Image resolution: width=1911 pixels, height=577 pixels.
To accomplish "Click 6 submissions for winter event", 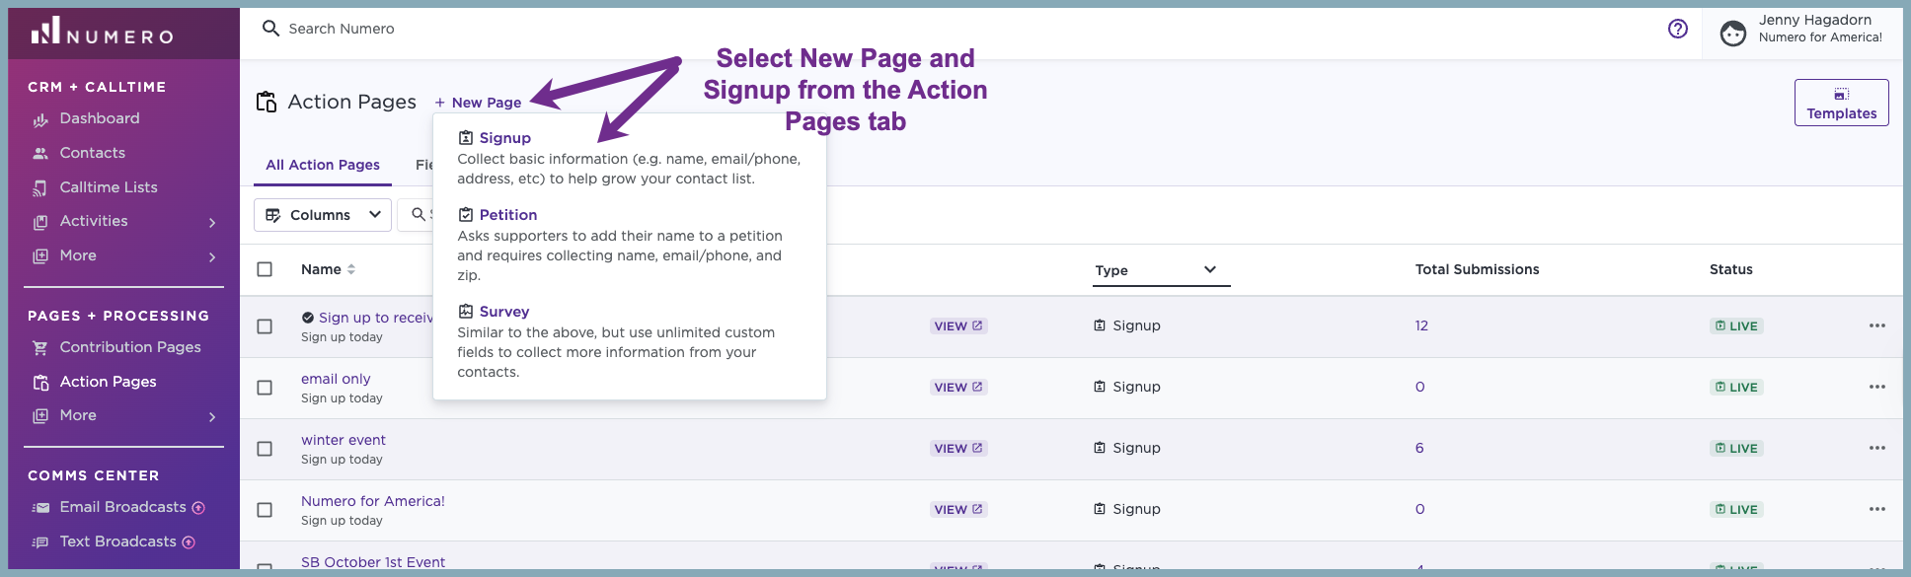I will point(1419,448).
